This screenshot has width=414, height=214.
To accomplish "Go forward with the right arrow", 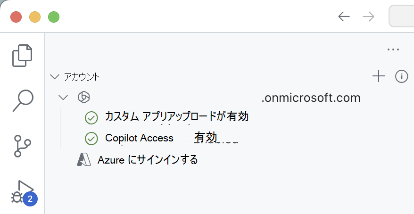I will point(368,17).
